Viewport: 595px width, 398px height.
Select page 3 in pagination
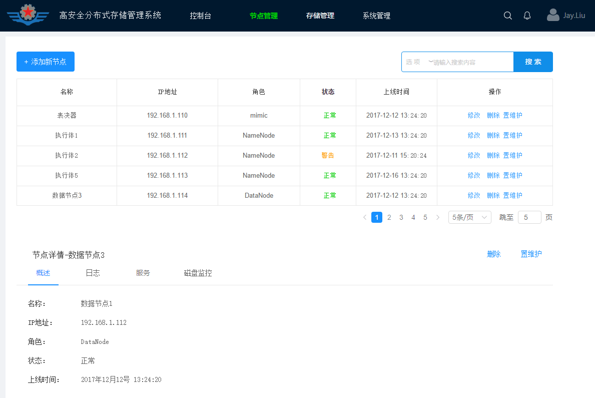pos(401,217)
